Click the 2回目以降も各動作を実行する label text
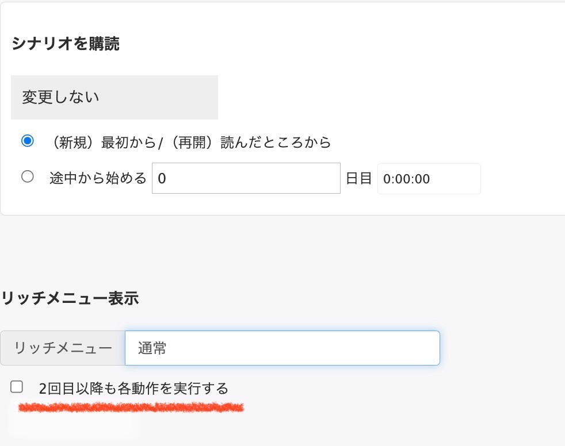This screenshot has width=565, height=446. click(x=133, y=389)
